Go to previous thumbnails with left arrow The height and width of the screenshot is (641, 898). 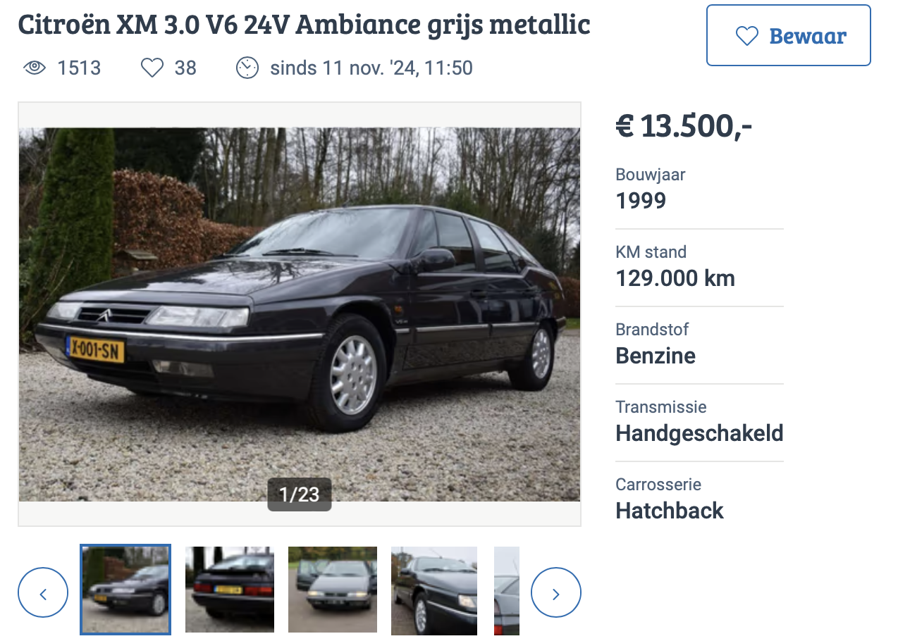click(43, 593)
